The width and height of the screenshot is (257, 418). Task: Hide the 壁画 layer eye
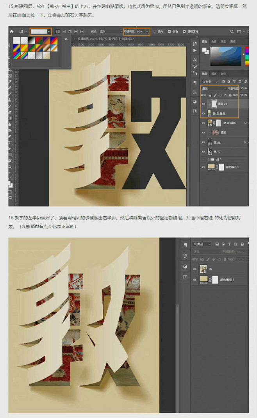tap(203, 132)
